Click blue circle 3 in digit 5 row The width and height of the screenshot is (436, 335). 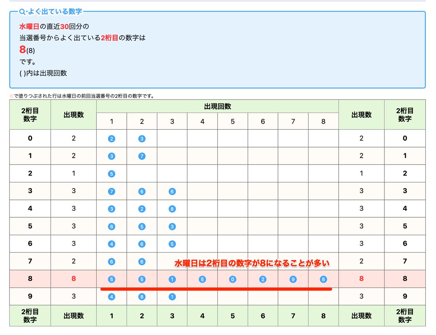(x=172, y=226)
